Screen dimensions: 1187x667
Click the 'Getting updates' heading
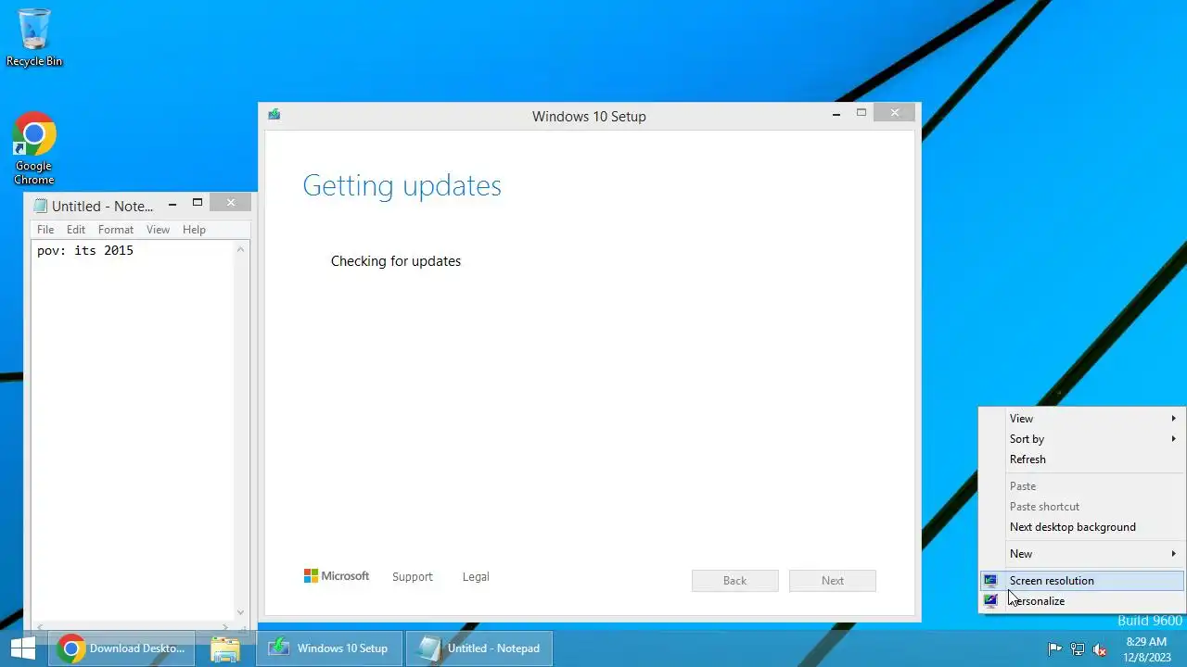click(x=402, y=185)
